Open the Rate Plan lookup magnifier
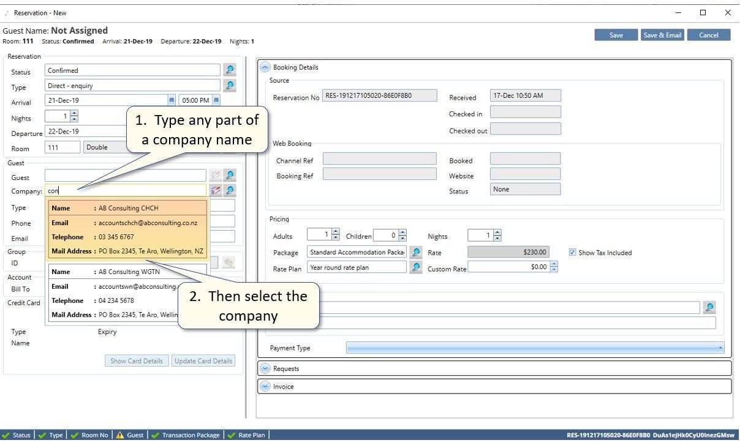 [x=416, y=267]
